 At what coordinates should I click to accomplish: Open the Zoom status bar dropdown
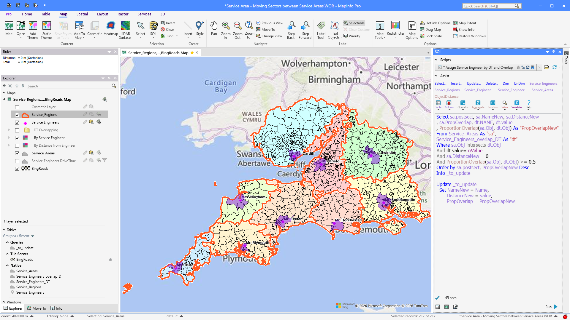coord(32,316)
